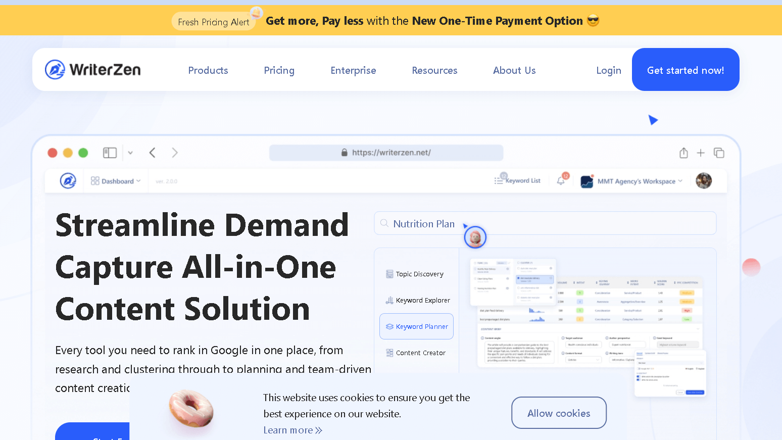Viewport: 782px width, 440px height.
Task: Select the Keyword Planner tab
Action: coord(416,326)
